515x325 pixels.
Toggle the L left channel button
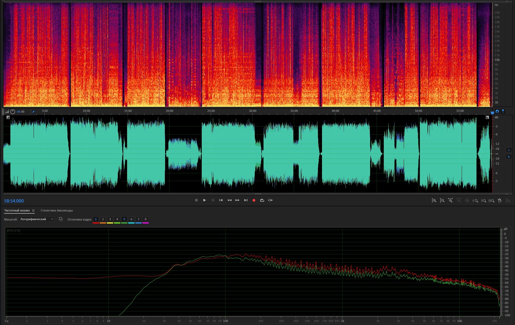(x=509, y=150)
